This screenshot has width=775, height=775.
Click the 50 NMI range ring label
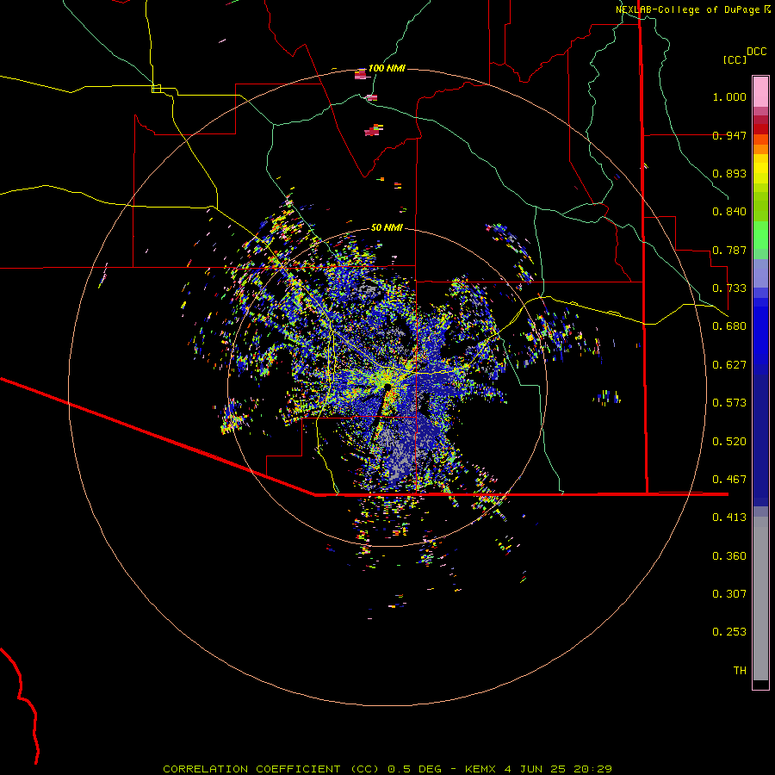[x=387, y=227]
